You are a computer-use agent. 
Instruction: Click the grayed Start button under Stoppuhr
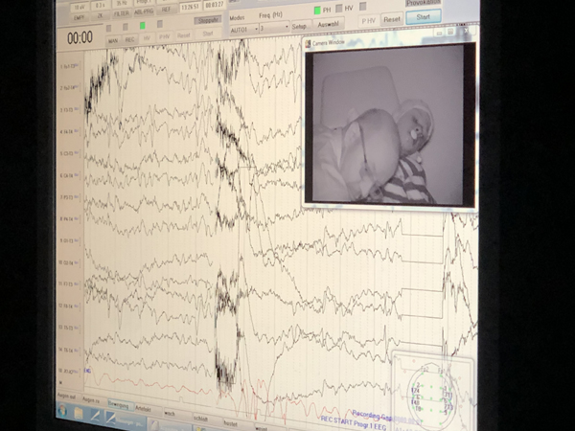[208, 34]
